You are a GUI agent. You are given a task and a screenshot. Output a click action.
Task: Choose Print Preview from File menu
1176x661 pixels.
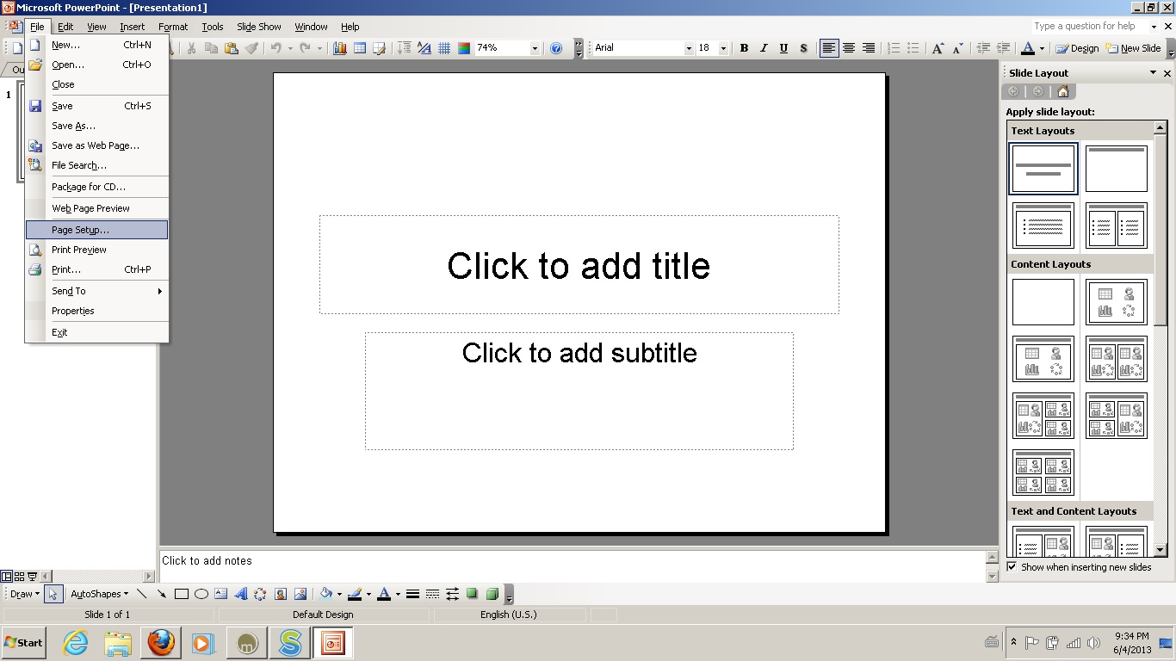(96, 250)
